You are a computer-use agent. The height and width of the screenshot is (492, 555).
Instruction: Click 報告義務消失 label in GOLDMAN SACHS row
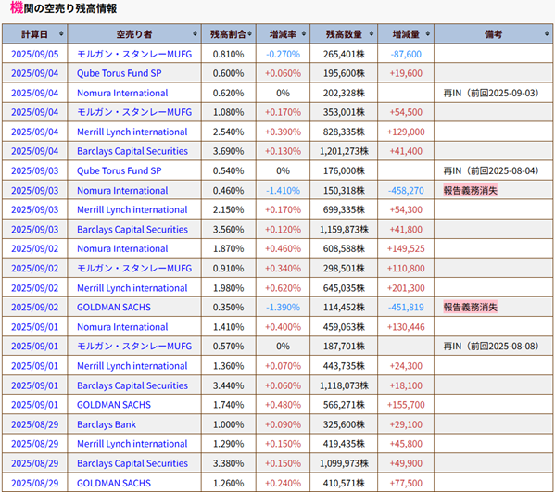coord(471,308)
